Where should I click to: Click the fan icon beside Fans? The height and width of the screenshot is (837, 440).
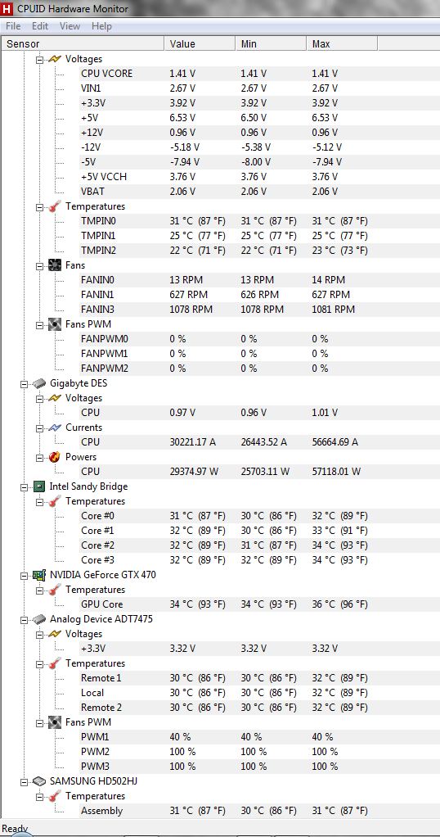(x=55, y=265)
